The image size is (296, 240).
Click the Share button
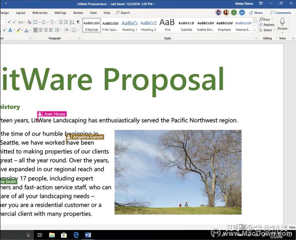click(256, 13)
